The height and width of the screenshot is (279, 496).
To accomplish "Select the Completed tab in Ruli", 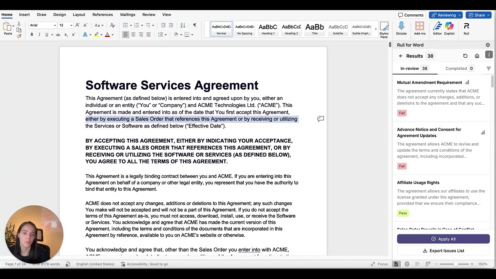I will (459, 69).
